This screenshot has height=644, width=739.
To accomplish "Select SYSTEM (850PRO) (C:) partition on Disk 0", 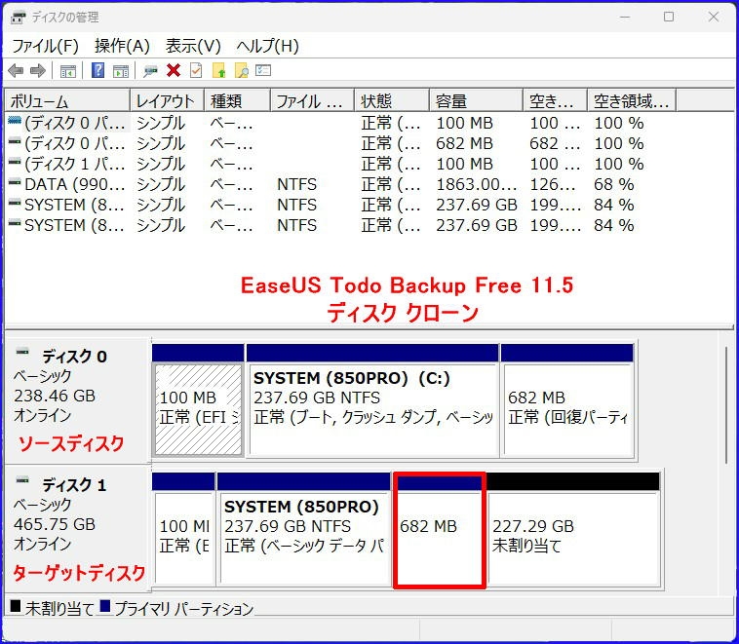I will (372, 400).
